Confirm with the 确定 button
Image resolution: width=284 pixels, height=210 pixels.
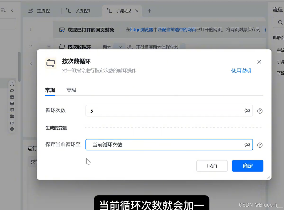[x=248, y=166]
